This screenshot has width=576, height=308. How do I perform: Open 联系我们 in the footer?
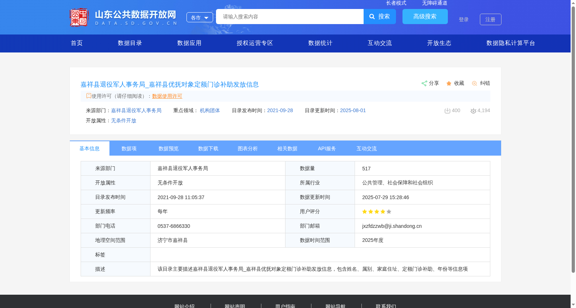click(x=386, y=306)
